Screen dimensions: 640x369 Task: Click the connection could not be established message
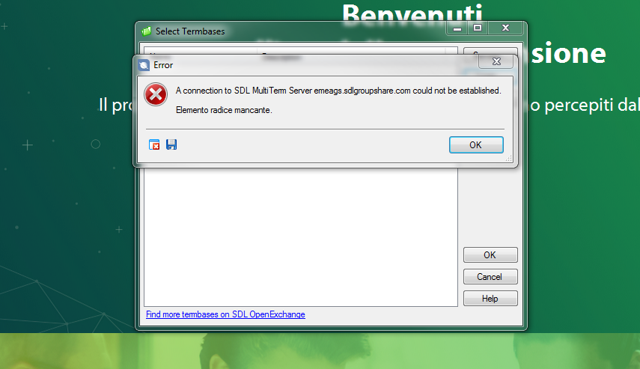click(x=338, y=91)
